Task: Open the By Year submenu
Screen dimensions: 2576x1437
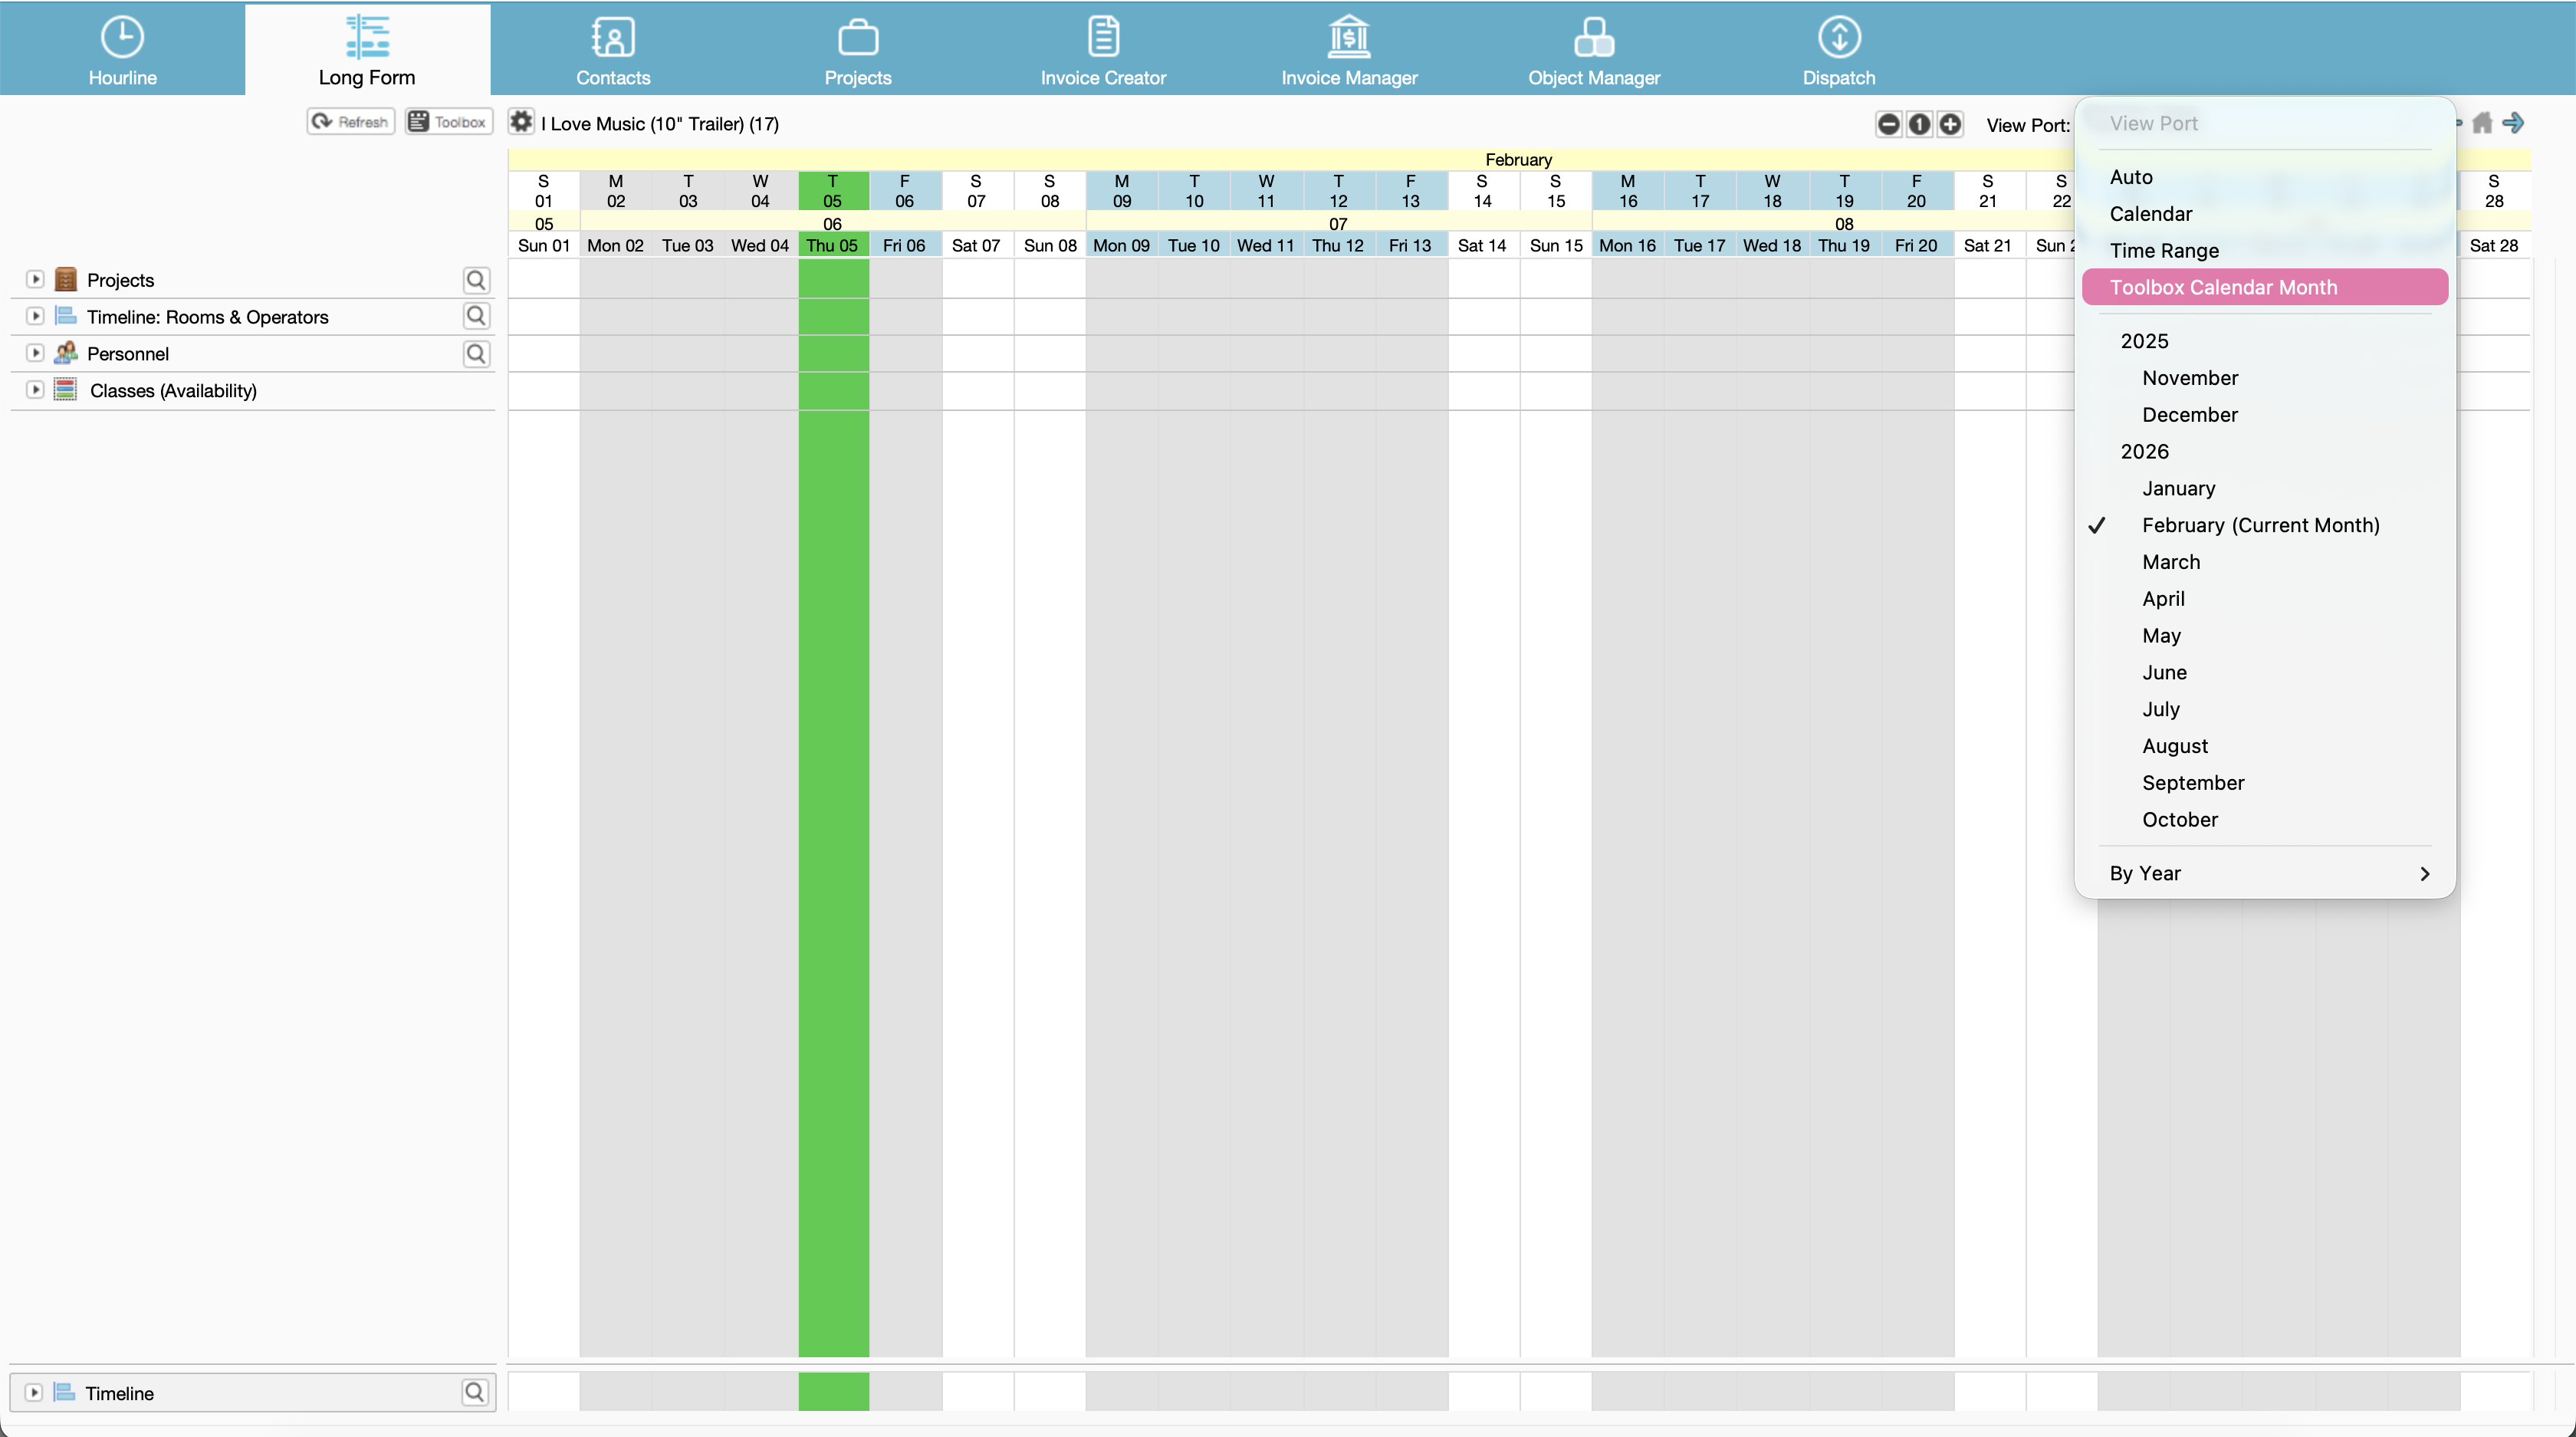Action: (2265, 873)
